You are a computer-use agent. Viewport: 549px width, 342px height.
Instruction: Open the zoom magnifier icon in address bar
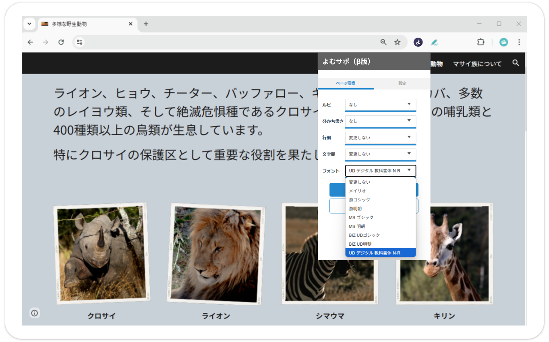click(x=383, y=42)
